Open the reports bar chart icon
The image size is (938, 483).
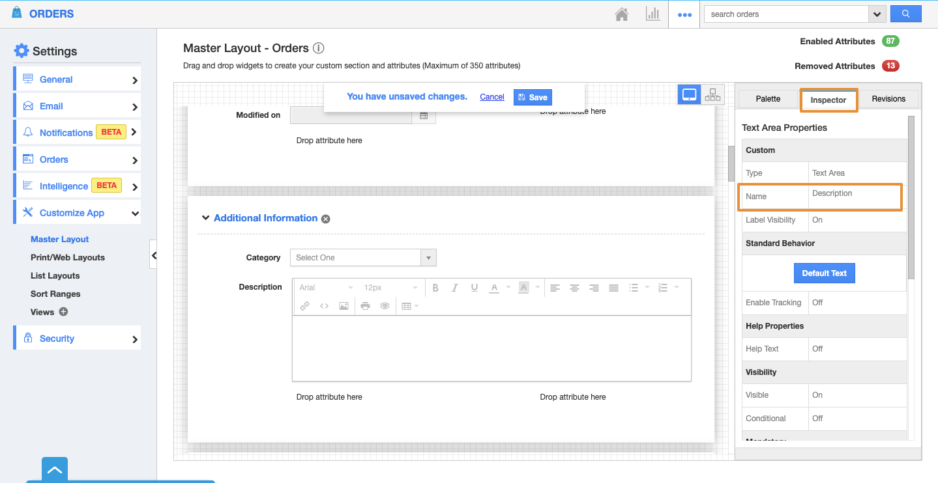pyautogui.click(x=652, y=14)
